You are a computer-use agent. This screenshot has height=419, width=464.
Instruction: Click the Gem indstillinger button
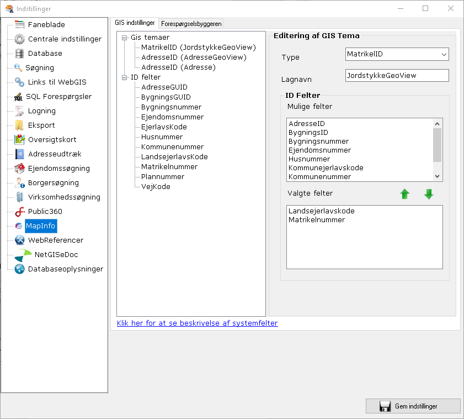click(x=413, y=406)
